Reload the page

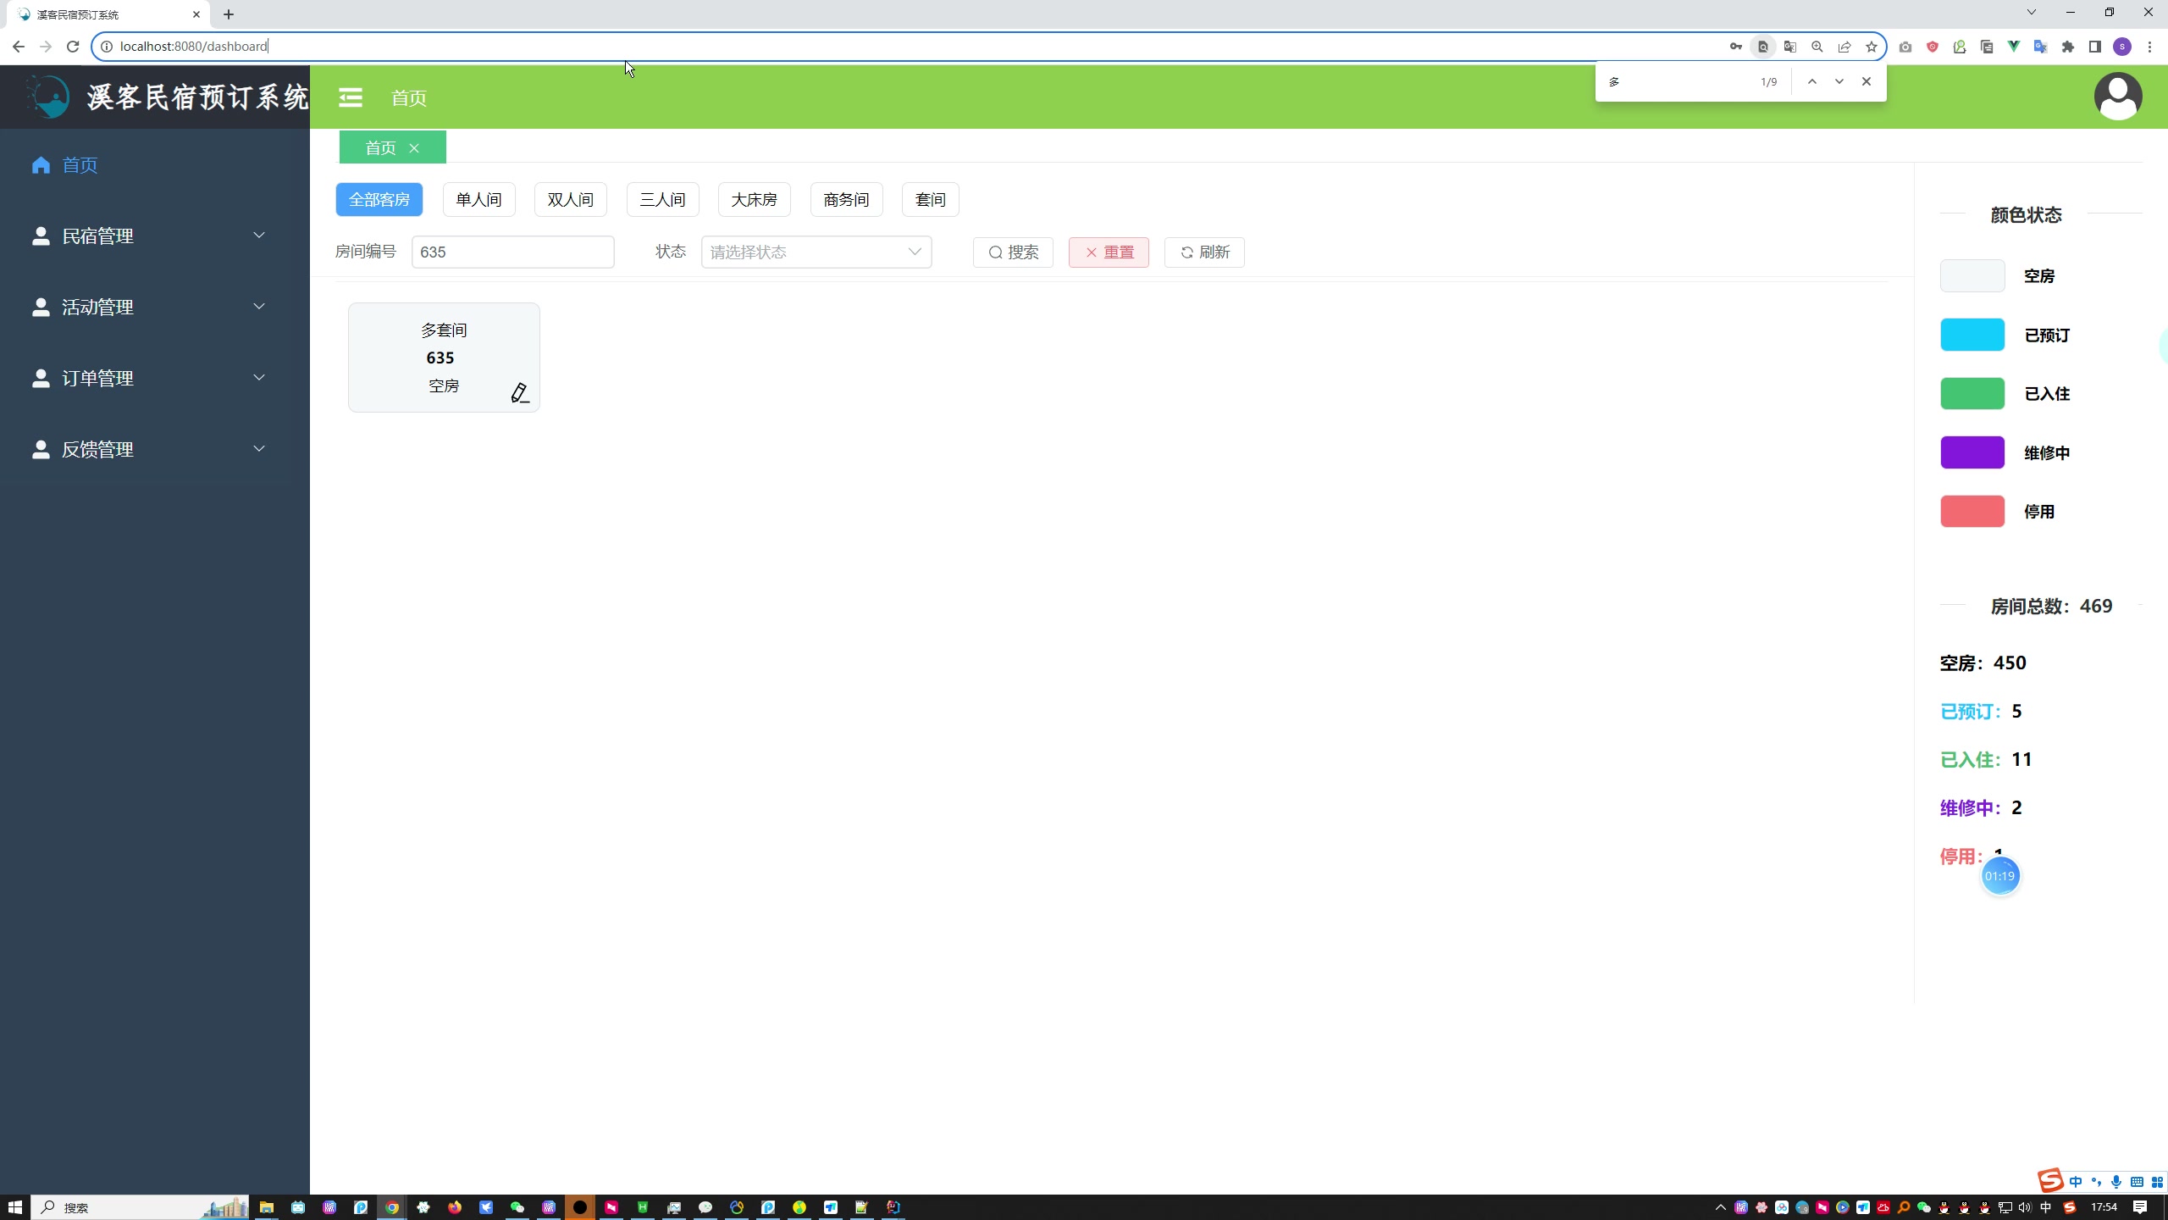(73, 47)
